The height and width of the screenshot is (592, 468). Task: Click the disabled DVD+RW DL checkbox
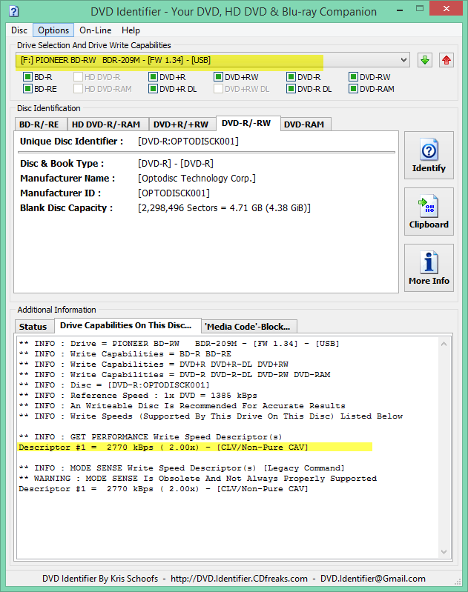pyautogui.click(x=218, y=89)
